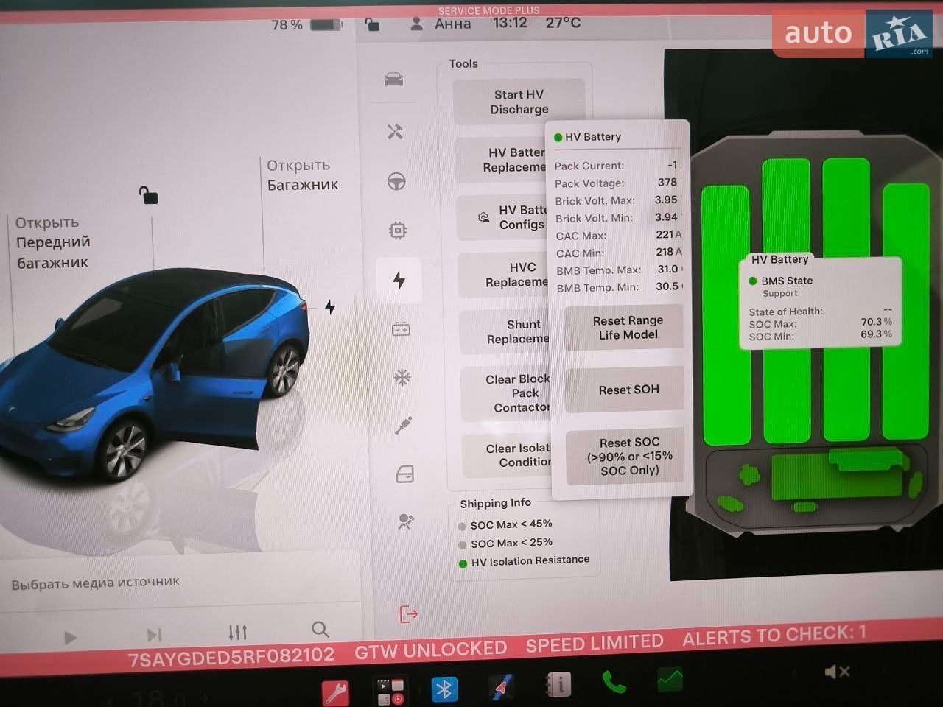Viewport: 943px width, 707px height.
Task: Open charge port via lightning icon
Action: click(x=330, y=307)
